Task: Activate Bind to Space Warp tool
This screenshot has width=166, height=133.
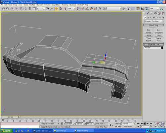Action: 21,9
